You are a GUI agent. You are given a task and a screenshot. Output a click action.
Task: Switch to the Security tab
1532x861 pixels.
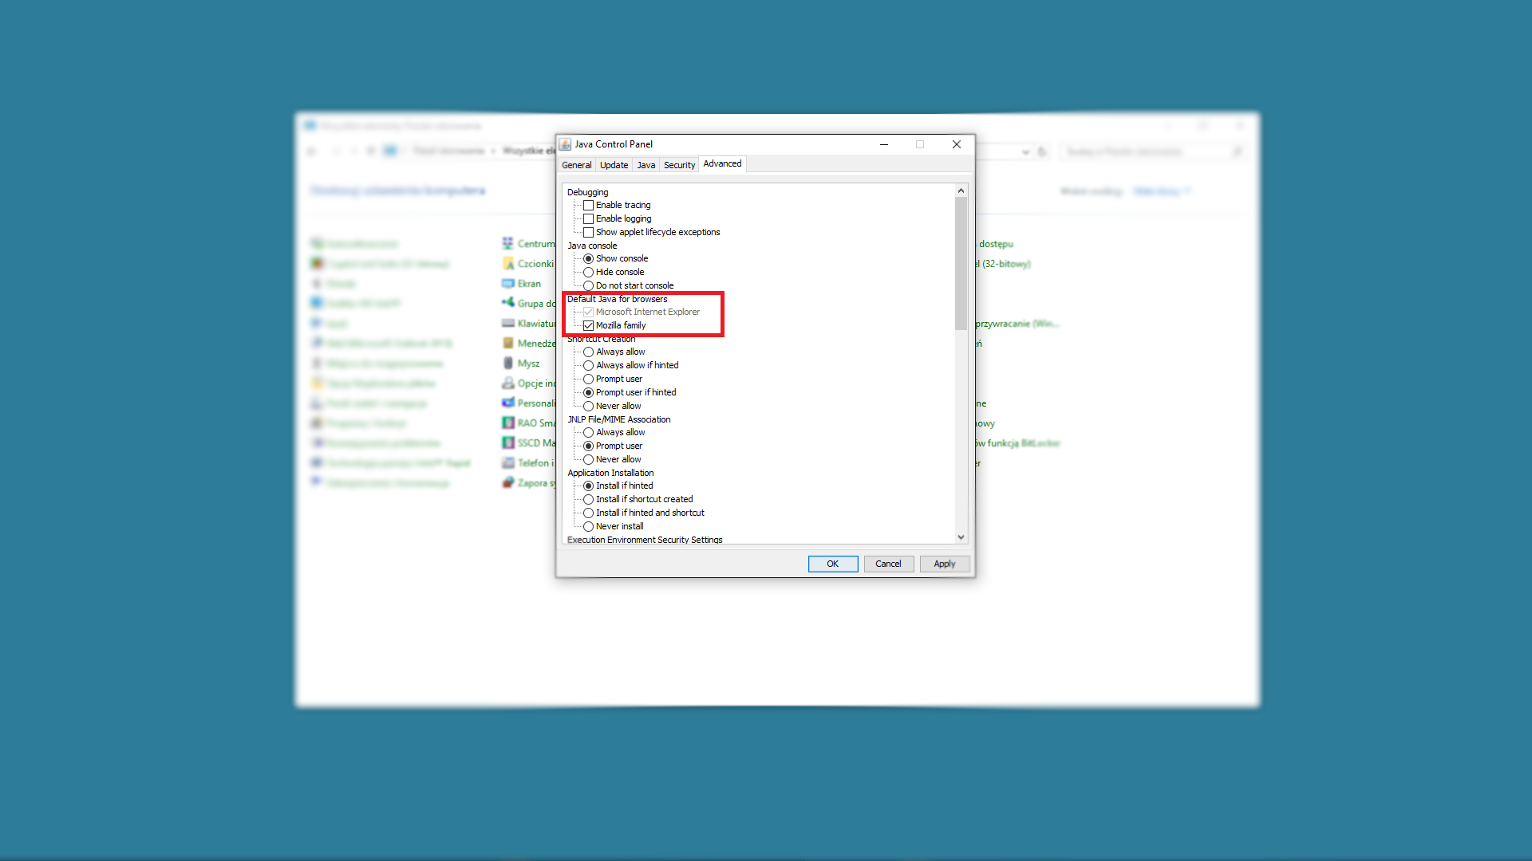pos(679,165)
